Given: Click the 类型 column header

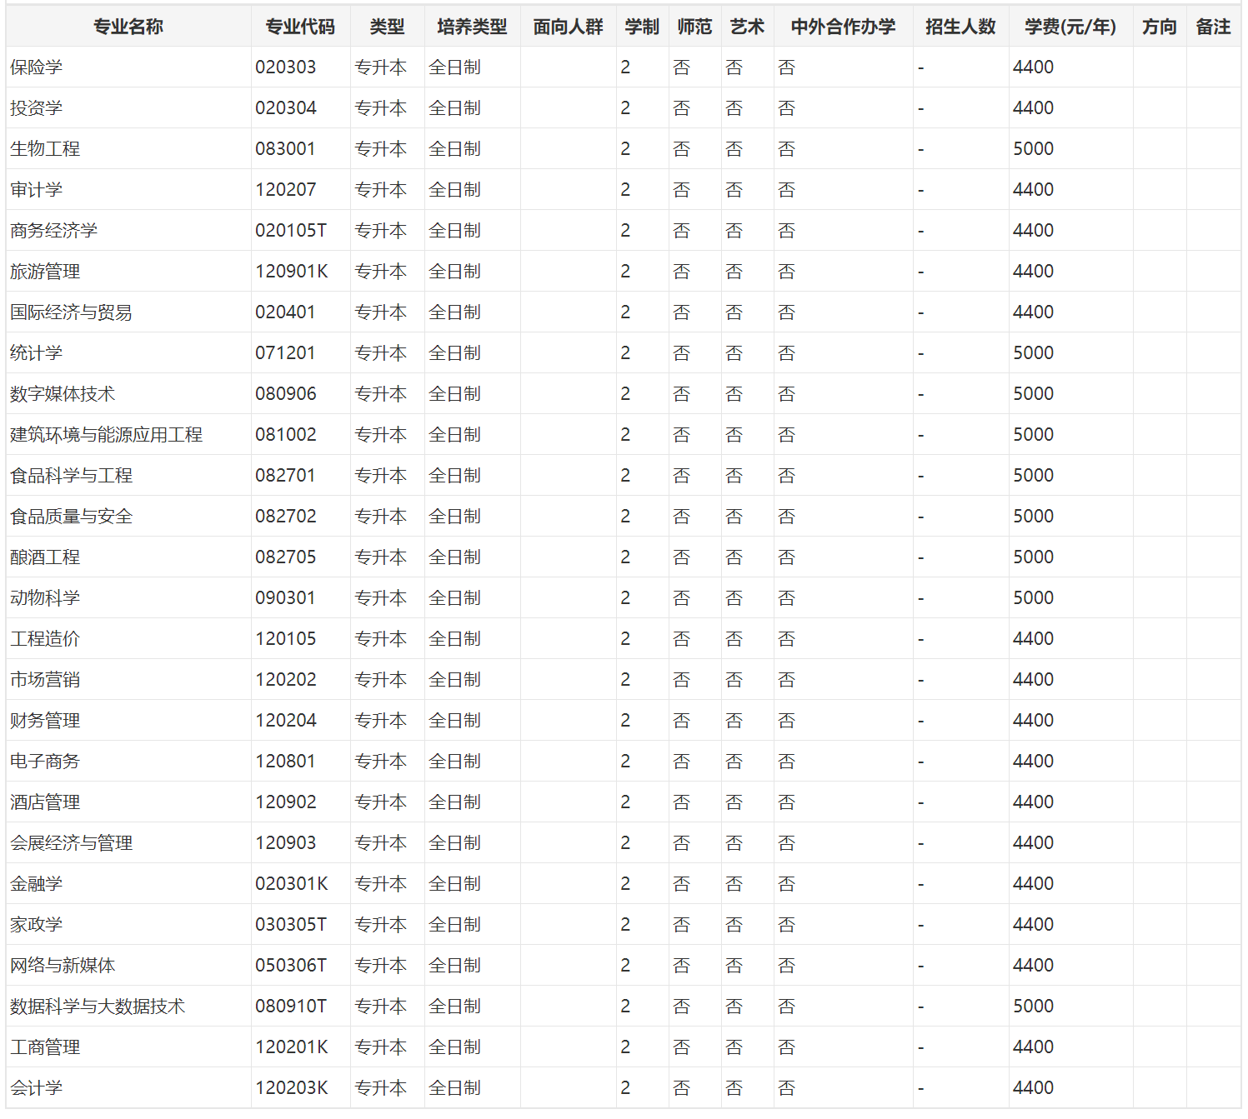Looking at the screenshot, I should coord(388,27).
